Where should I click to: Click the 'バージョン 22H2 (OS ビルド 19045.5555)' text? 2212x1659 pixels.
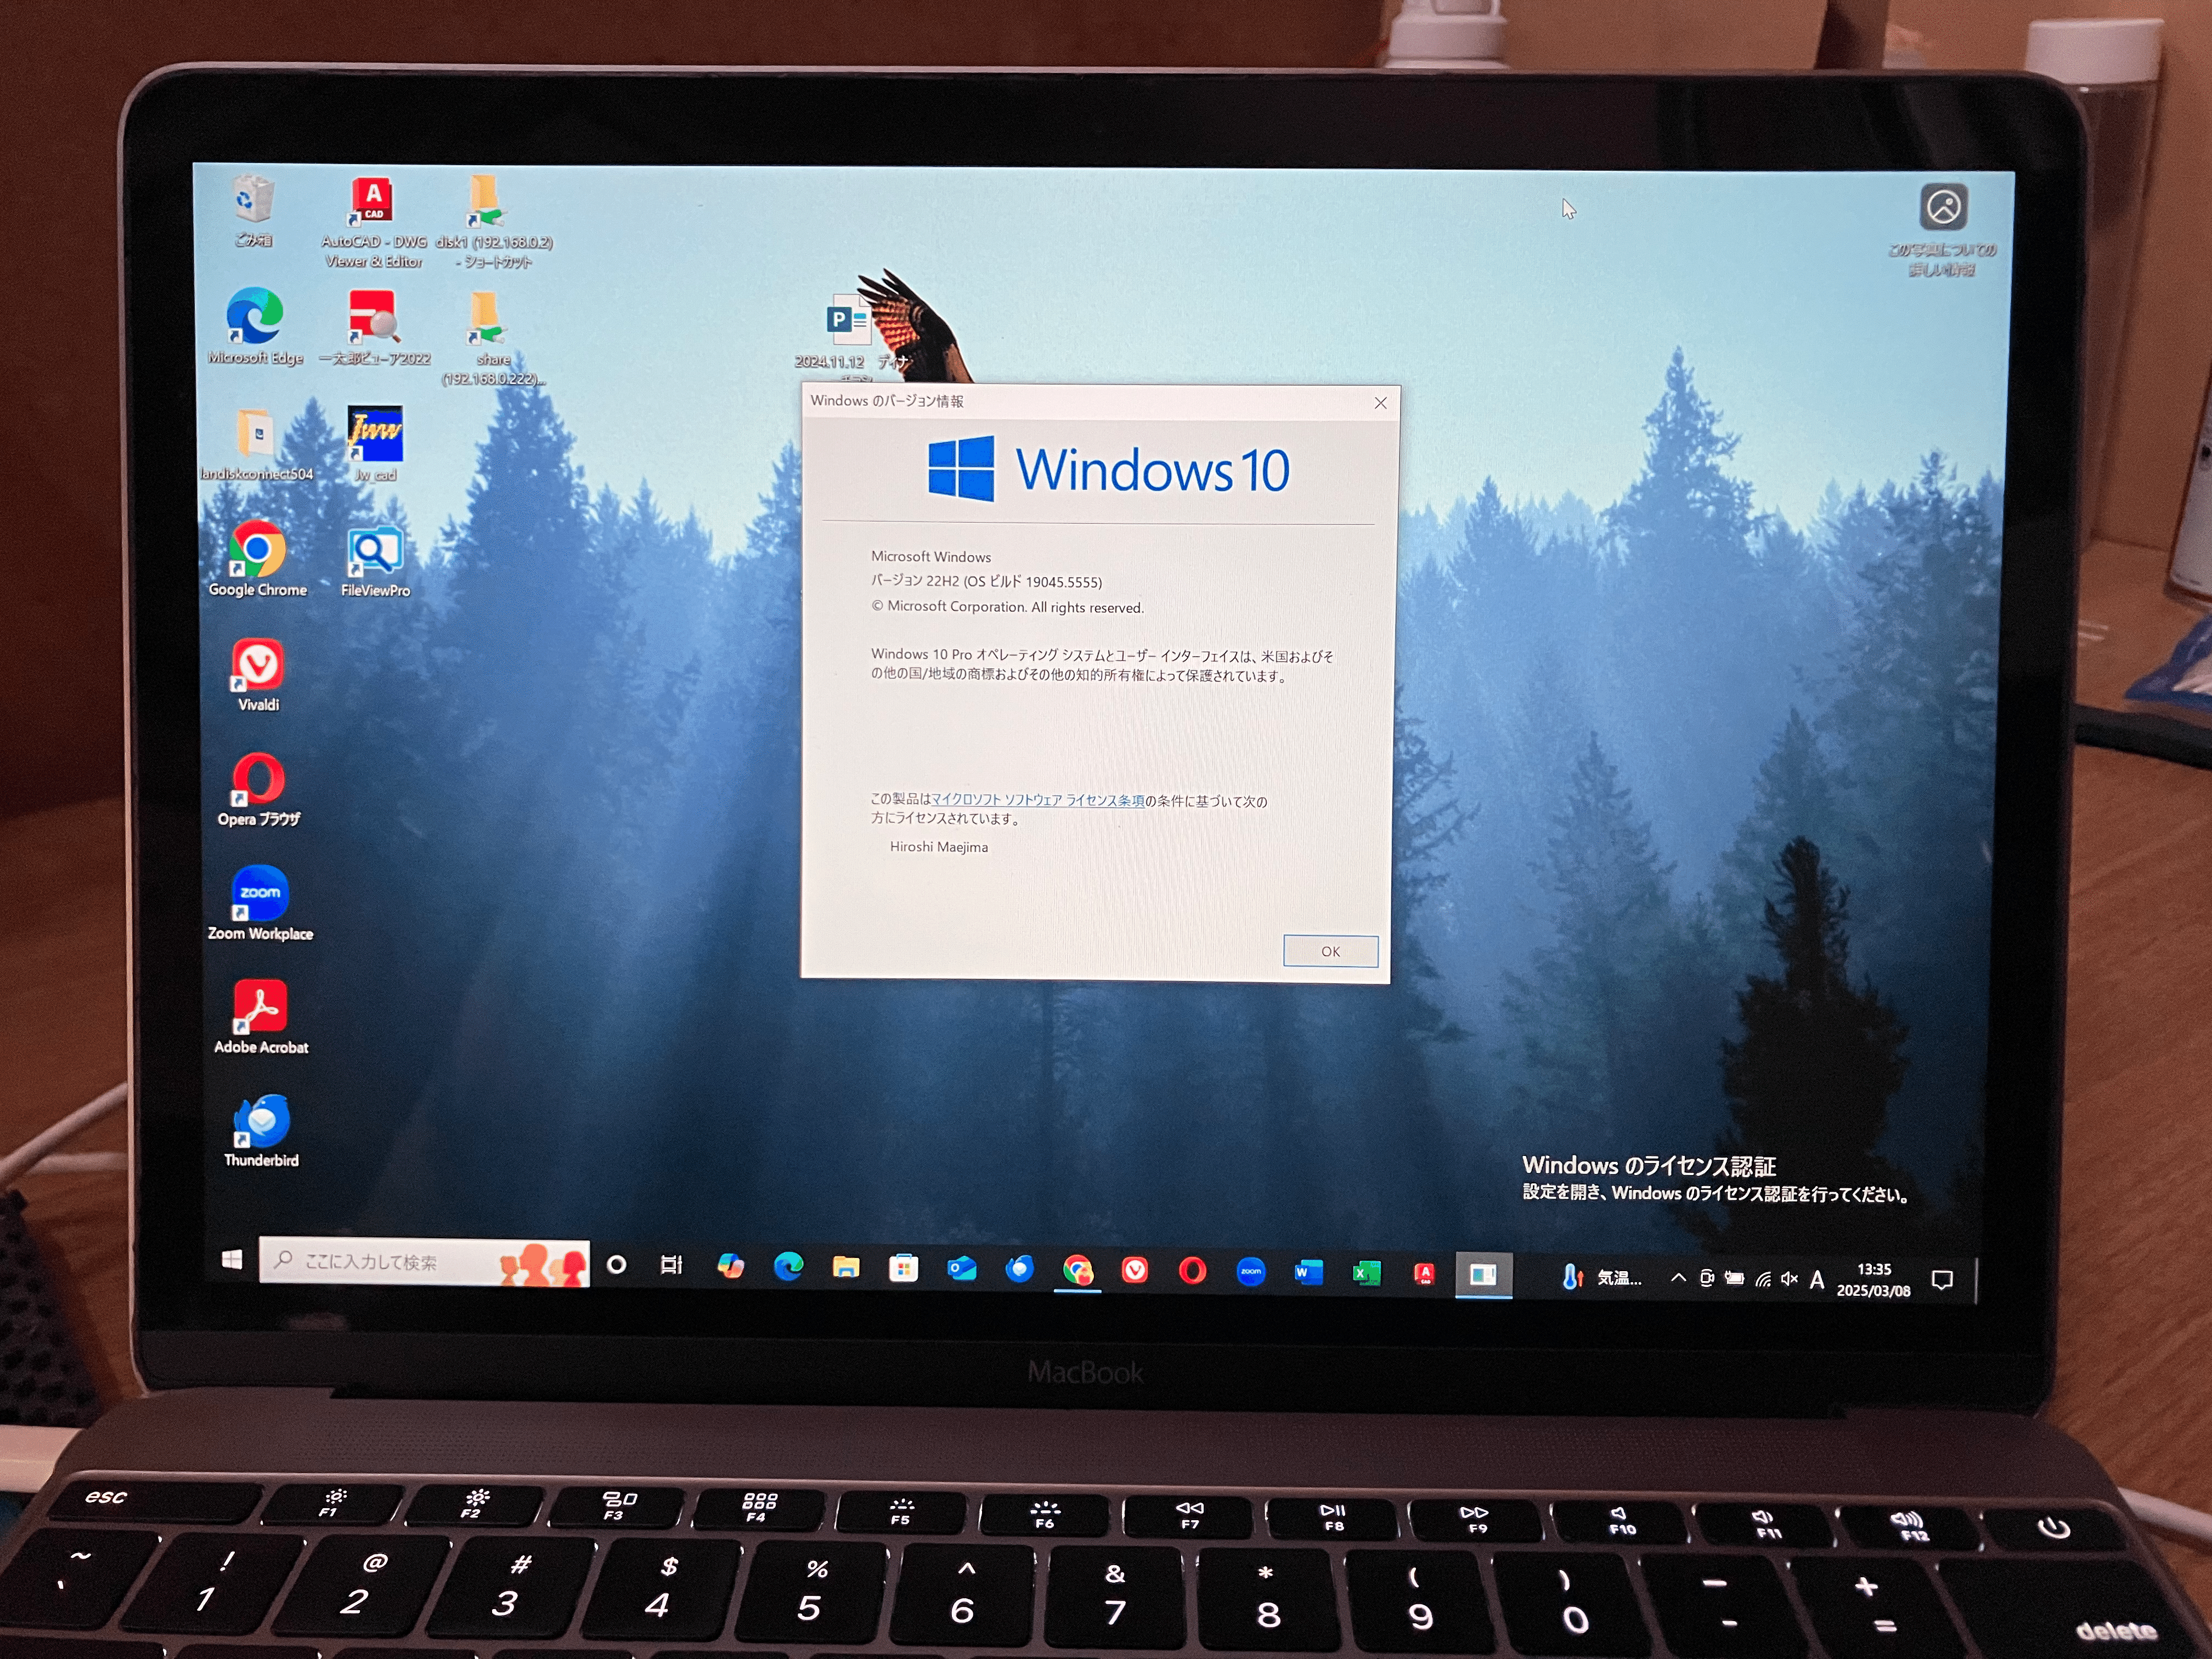coord(986,582)
